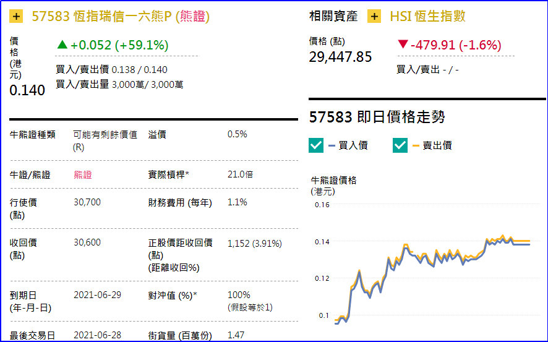Select effective gearing value 21.0倍
This screenshot has height=342, width=548.
pos(240,174)
